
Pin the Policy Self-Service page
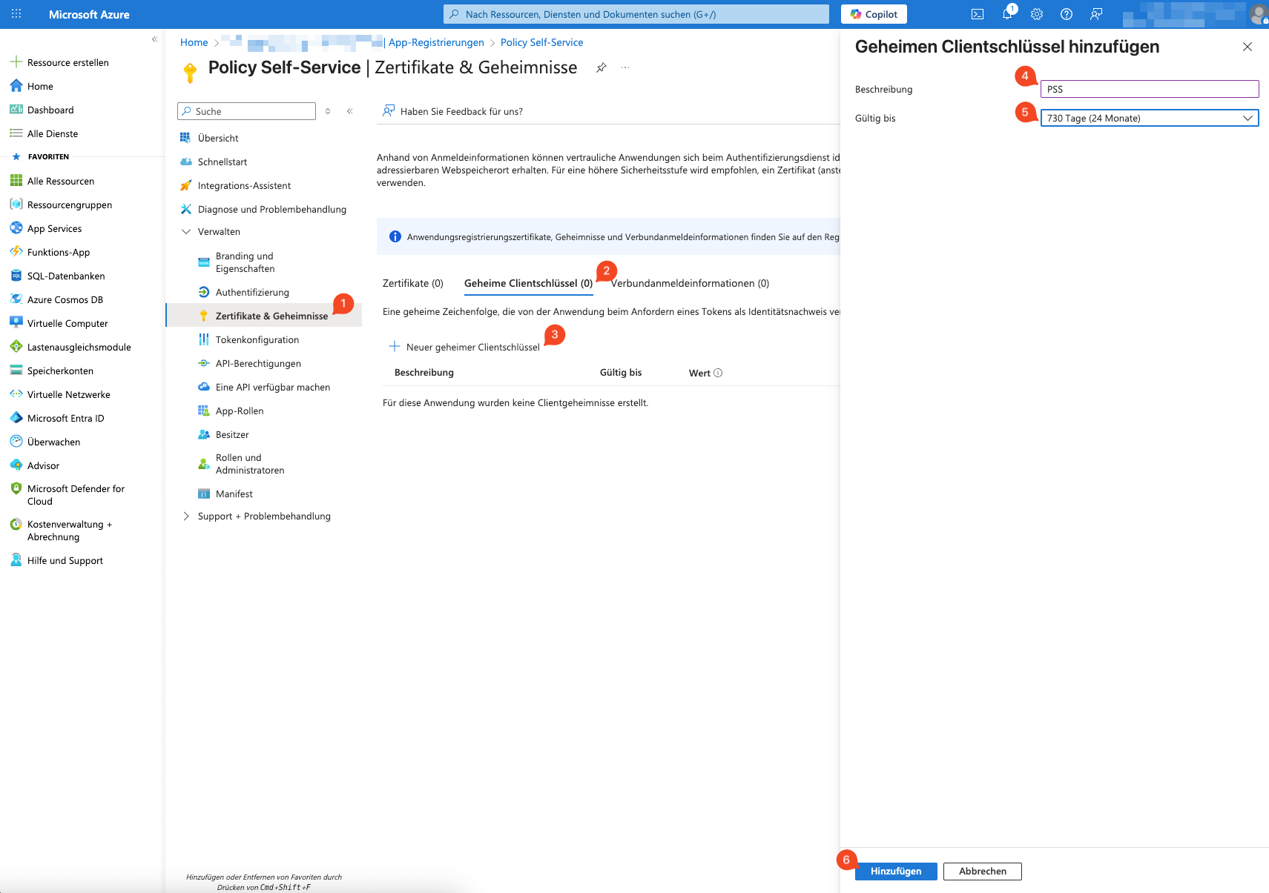(x=601, y=67)
